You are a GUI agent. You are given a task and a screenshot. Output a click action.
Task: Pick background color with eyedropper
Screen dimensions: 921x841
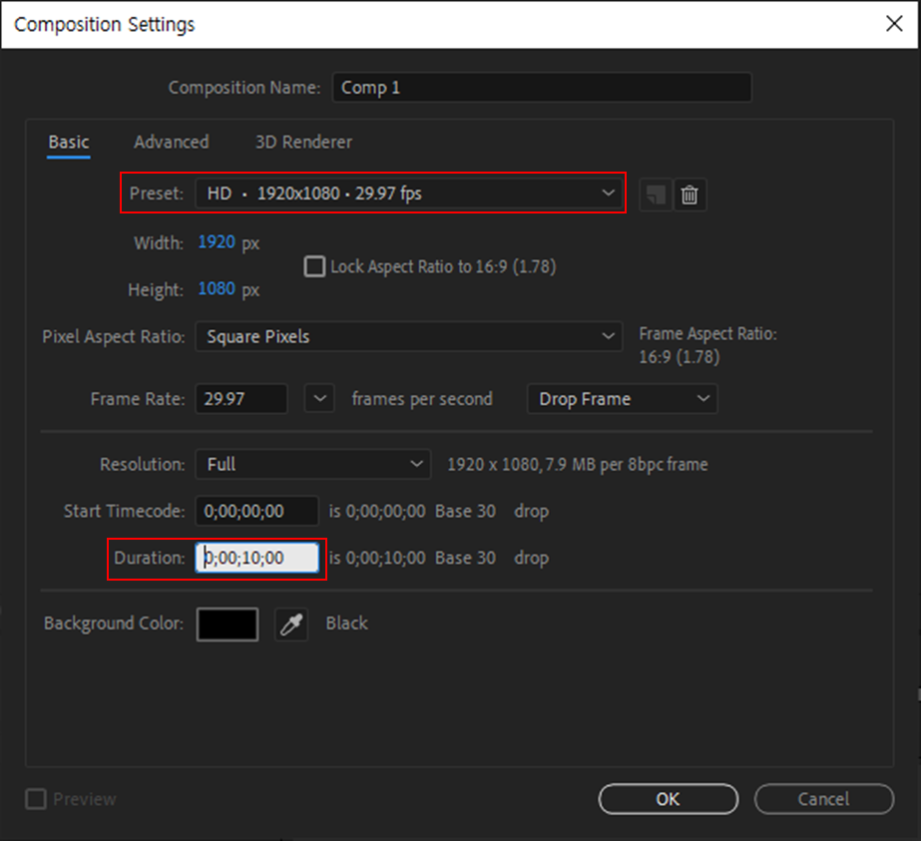pos(291,625)
